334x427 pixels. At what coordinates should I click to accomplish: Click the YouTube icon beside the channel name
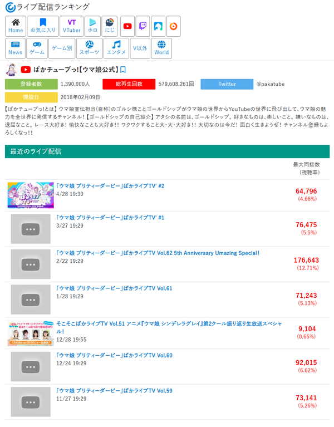(x=26, y=70)
